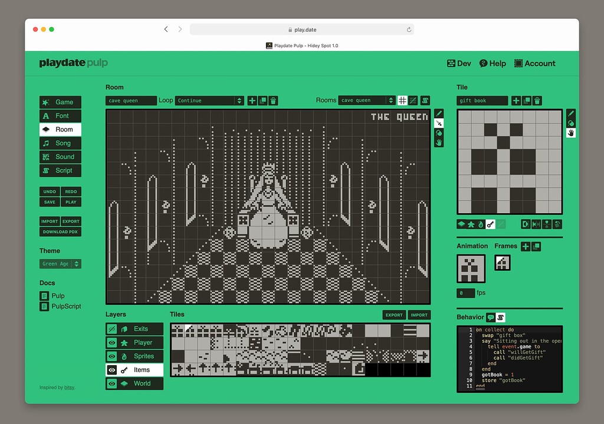Click the DOWNLOAD PDX button
Viewport: 604px width, 424px height.
click(60, 231)
